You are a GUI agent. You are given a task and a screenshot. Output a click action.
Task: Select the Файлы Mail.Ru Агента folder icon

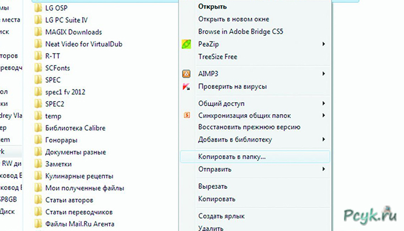pos(38,224)
